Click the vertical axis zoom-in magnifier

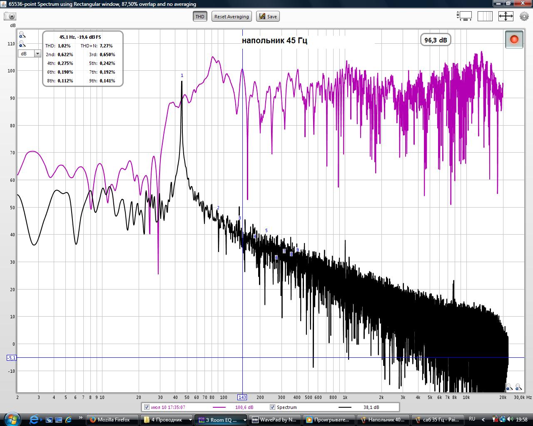pyautogui.click(x=22, y=35)
